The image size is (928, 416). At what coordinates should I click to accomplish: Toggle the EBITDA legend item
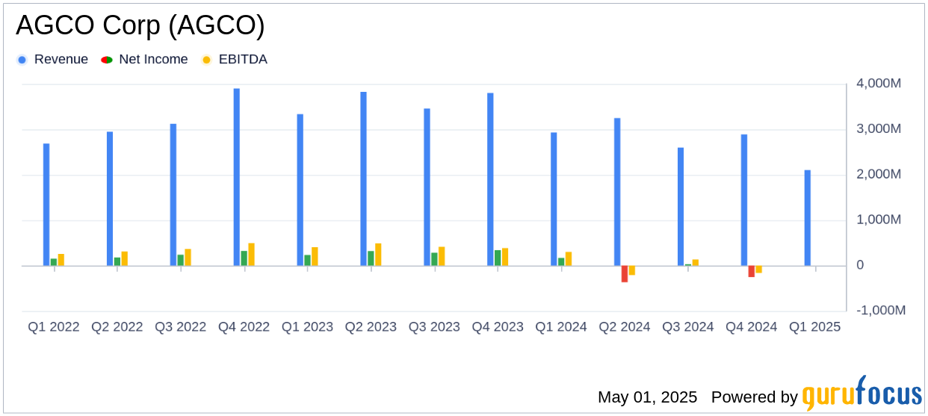[x=235, y=60]
